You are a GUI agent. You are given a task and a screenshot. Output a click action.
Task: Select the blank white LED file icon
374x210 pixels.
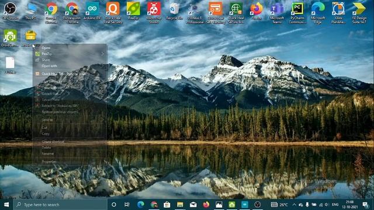coord(10,65)
